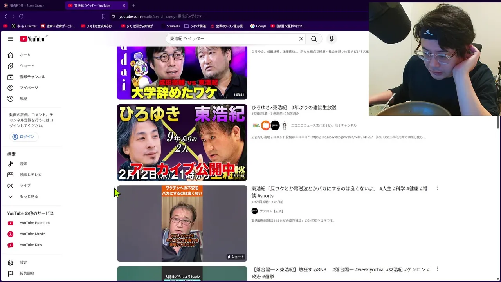
Task: Open the ひろゆき 東浩紀 アーカイブ公開中 thumbnail
Action: 182,142
